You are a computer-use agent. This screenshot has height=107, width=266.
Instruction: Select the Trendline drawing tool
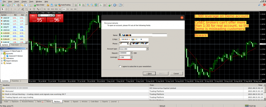19,9
